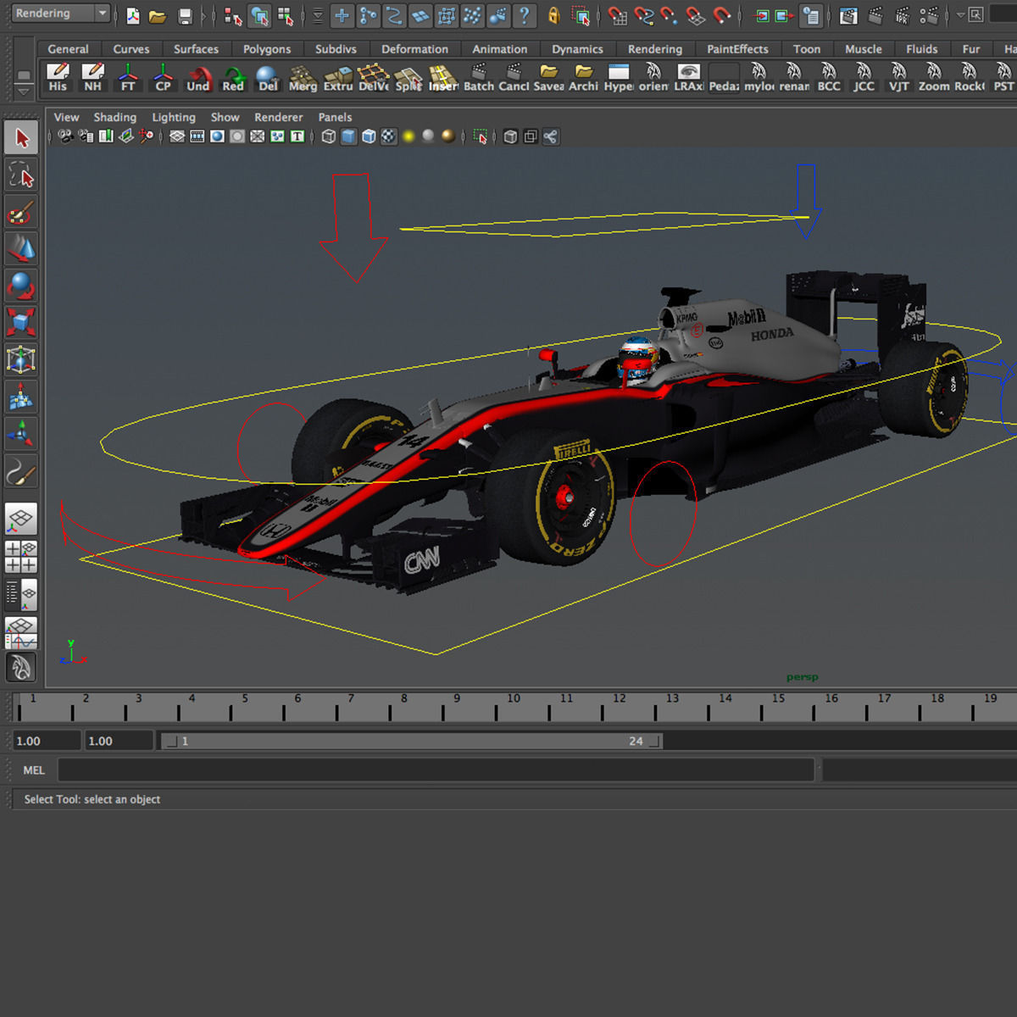Select the Soft Modification tool
1017x1017 pixels.
coord(21,397)
